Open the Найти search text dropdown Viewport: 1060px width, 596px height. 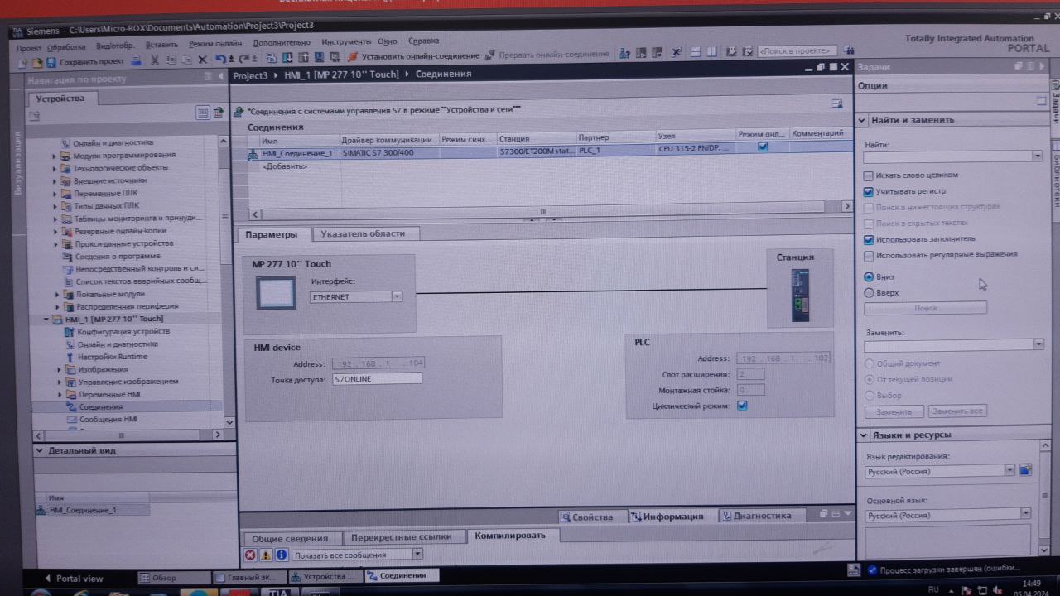click(1037, 156)
